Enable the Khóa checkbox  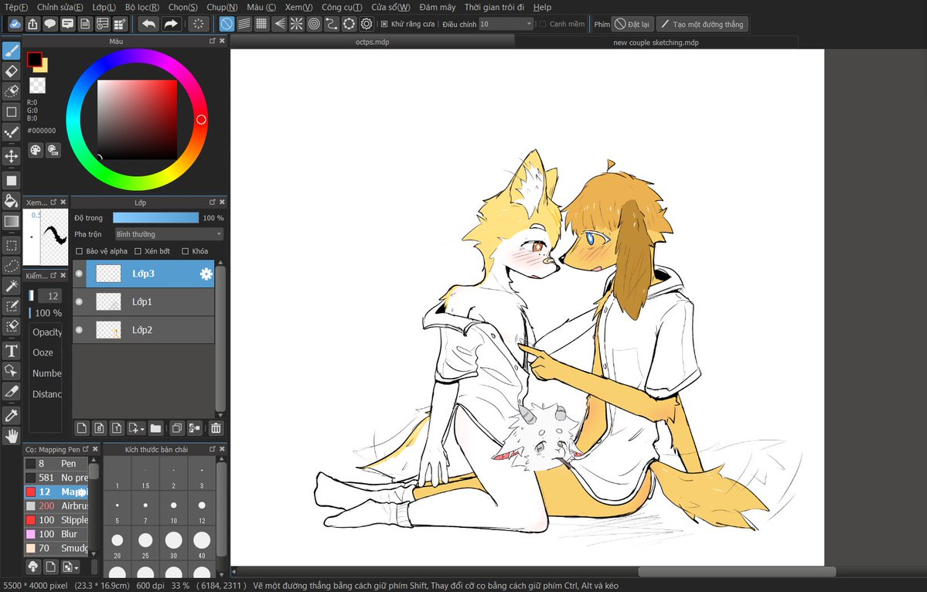tap(185, 251)
